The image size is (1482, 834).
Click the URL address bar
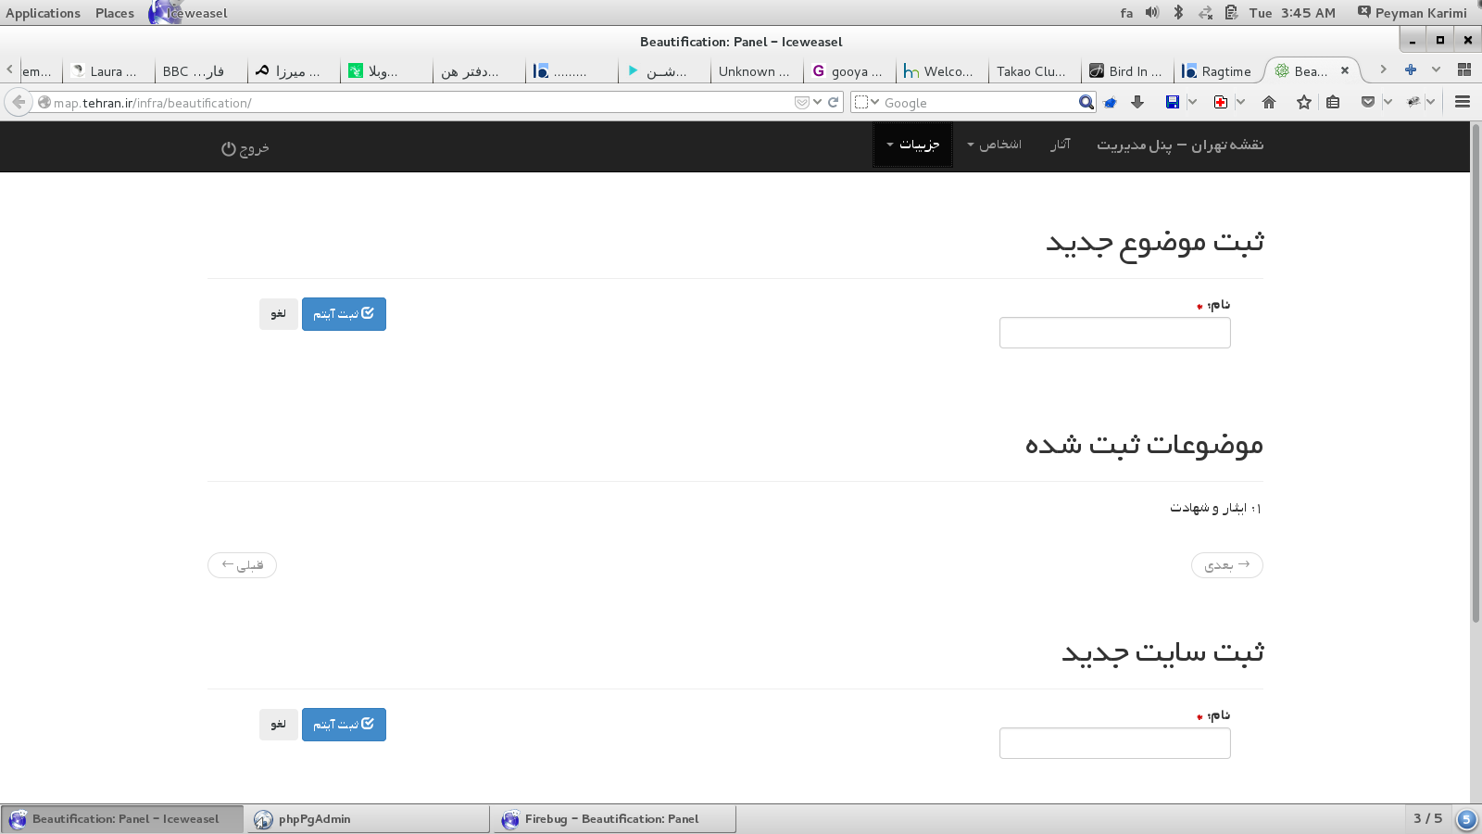click(421, 103)
